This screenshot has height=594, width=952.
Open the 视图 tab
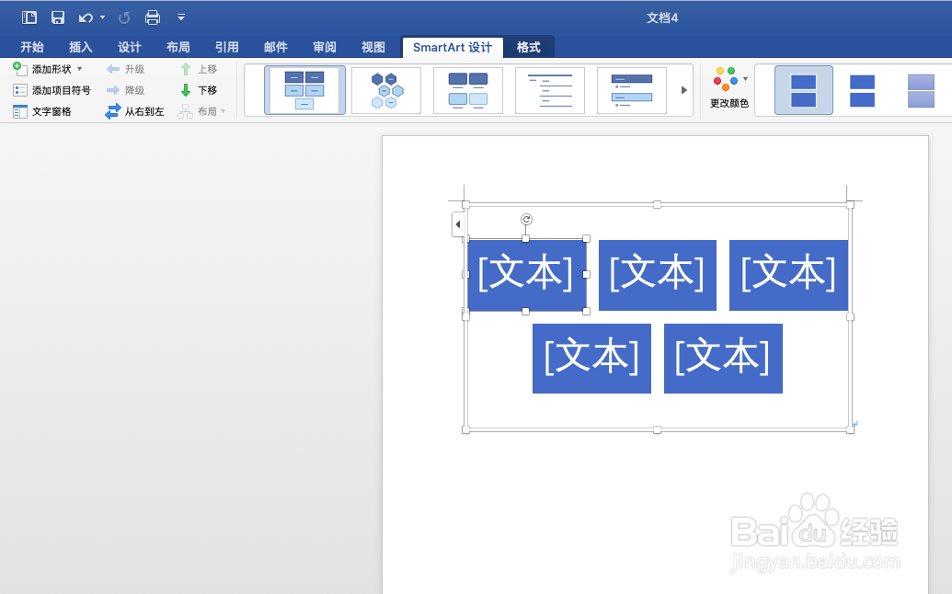[x=373, y=47]
